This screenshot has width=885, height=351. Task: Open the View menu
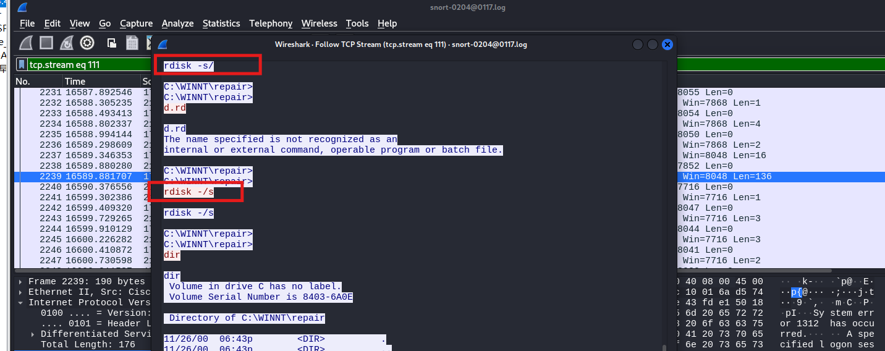[80, 23]
